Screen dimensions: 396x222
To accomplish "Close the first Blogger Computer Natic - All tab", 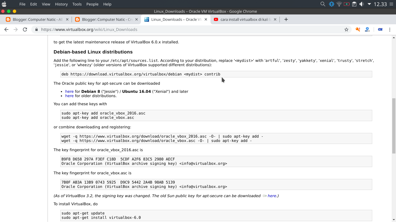I will coord(67,19).
